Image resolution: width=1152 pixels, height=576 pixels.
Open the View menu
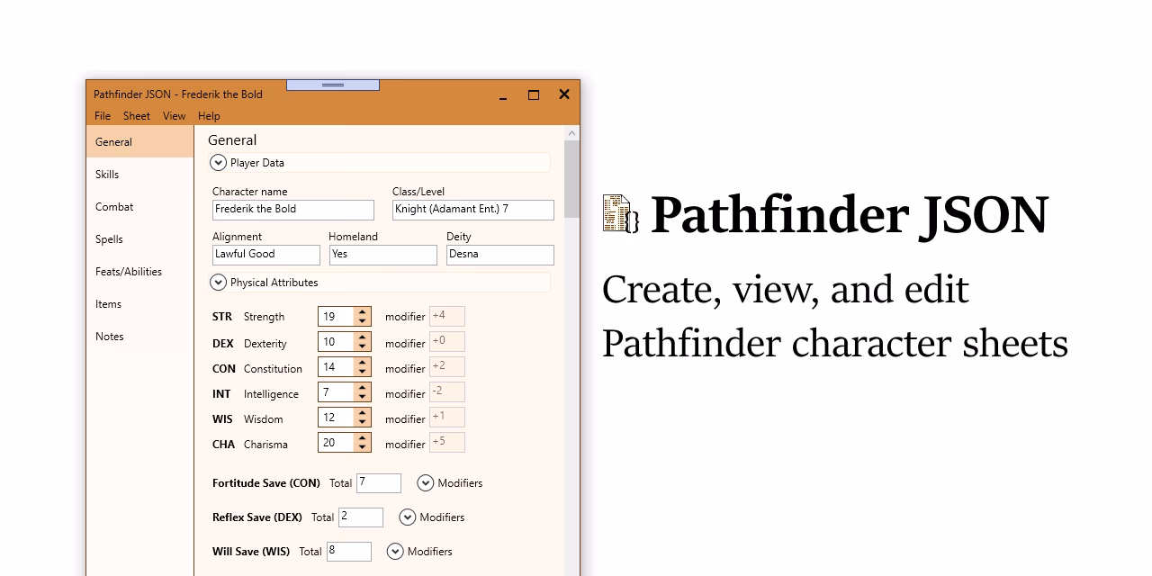pos(174,116)
